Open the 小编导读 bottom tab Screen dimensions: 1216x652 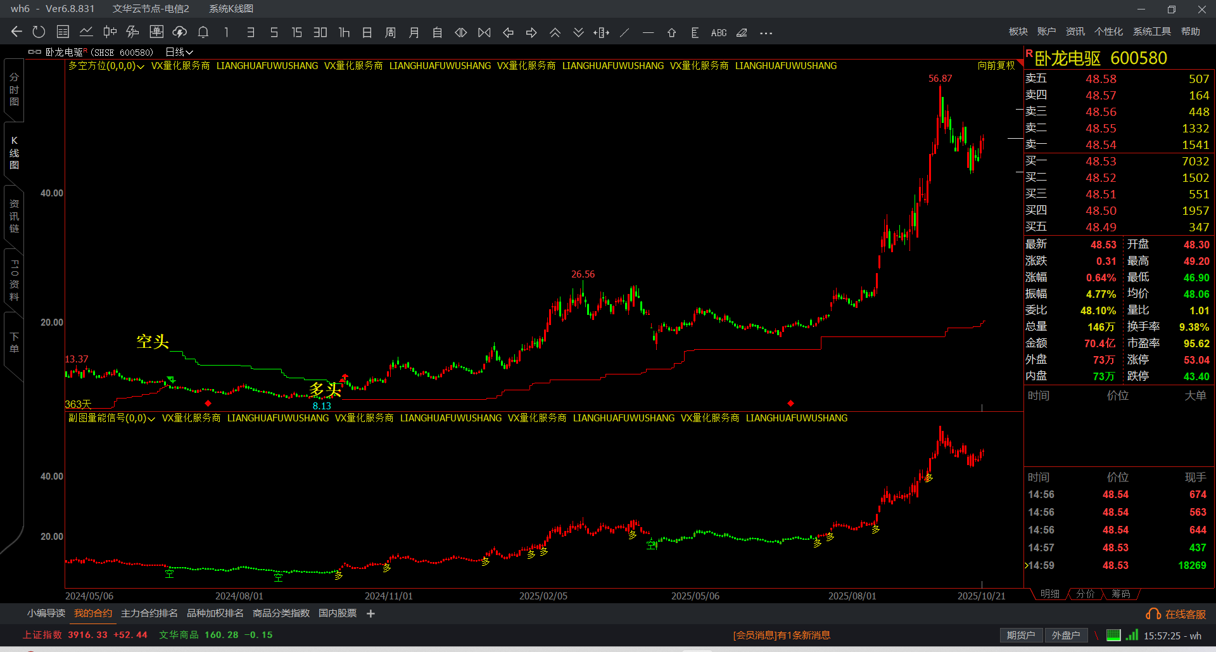click(46, 613)
